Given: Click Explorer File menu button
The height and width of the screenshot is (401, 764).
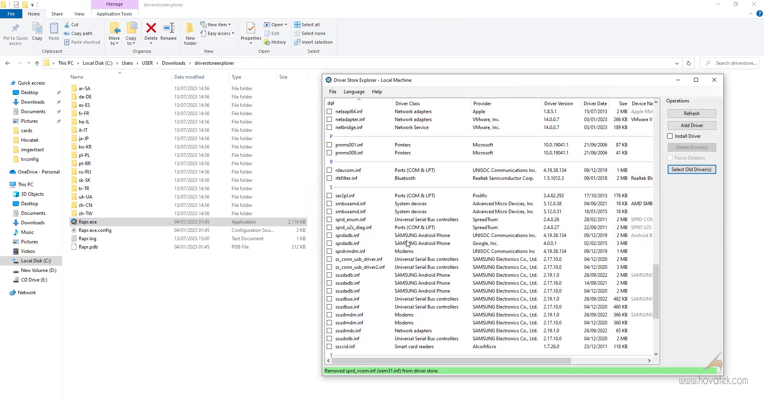Looking at the screenshot, I should click(x=11, y=14).
